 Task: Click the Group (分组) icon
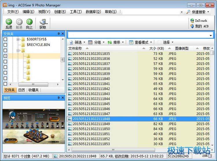pyautogui.click(x=90, y=42)
